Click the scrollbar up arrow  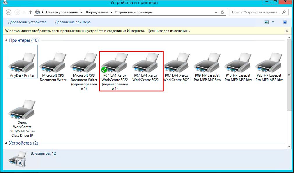[289, 38]
